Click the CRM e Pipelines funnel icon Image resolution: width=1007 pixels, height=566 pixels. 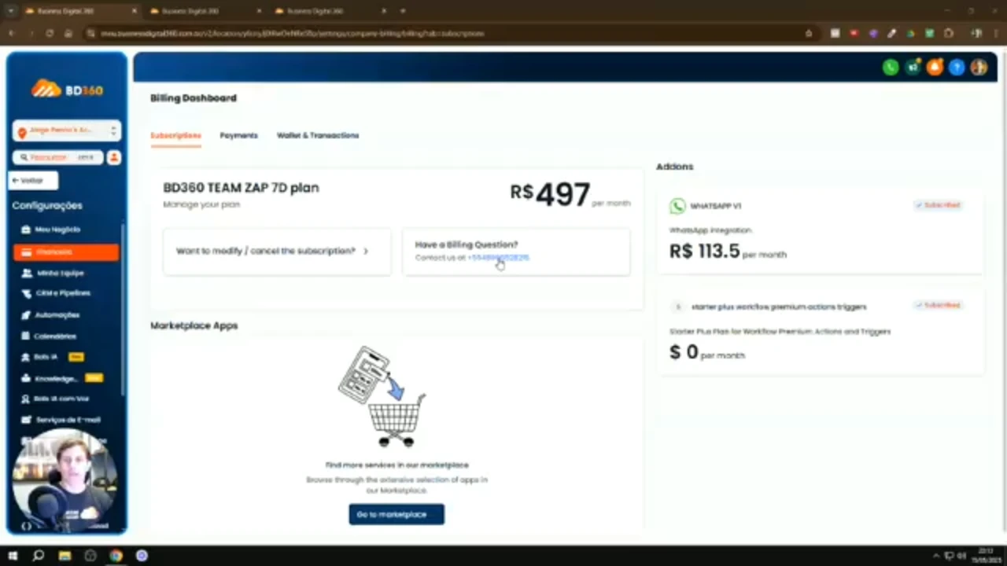(27, 293)
